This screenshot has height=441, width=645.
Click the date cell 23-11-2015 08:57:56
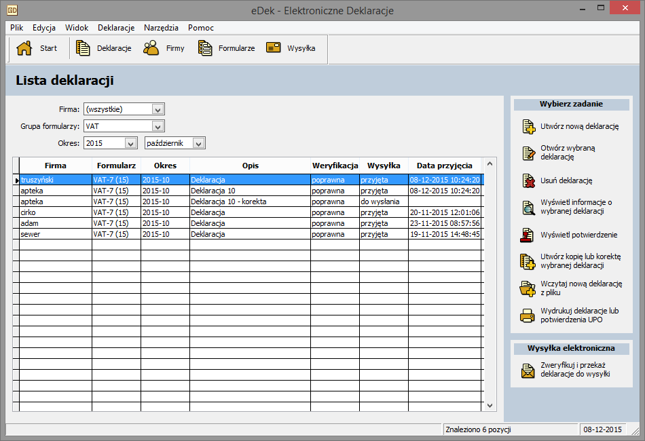click(x=445, y=223)
